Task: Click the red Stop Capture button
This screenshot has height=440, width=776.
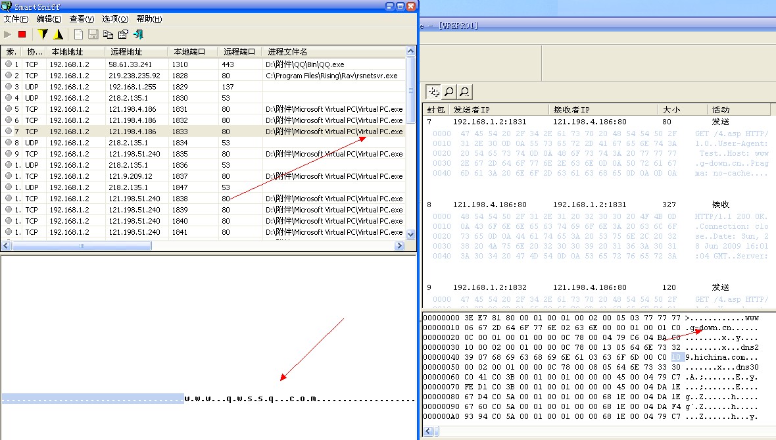Action: [x=22, y=34]
